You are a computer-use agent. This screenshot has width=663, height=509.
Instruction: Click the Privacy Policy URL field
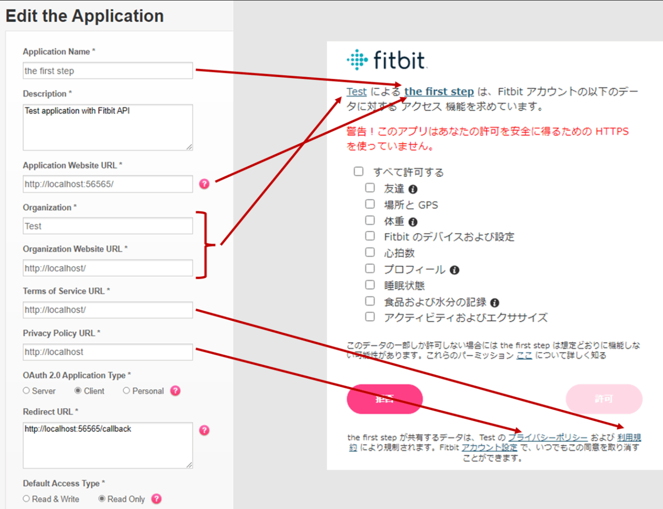(x=108, y=352)
